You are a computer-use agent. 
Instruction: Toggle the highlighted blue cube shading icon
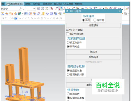[15, 18]
